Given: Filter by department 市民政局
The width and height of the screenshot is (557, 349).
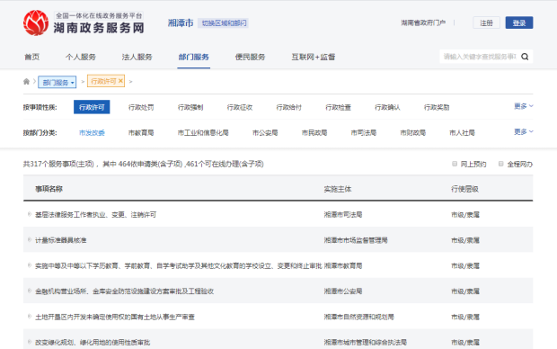Looking at the screenshot, I should [x=314, y=133].
